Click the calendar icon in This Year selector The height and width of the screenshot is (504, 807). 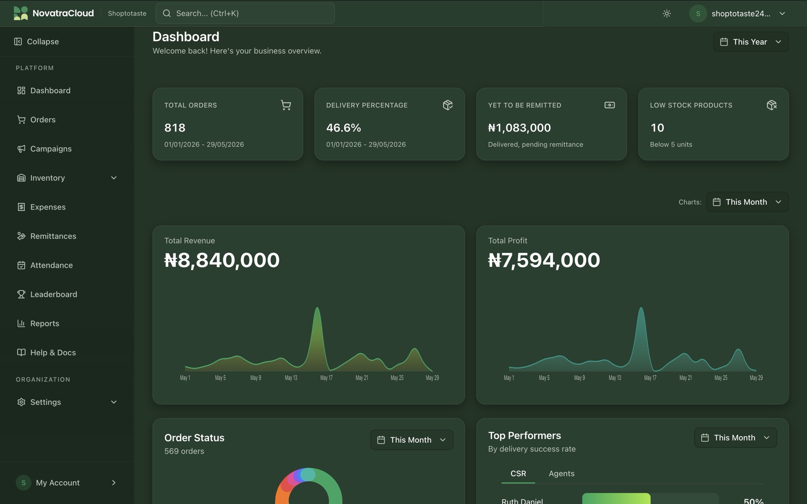coord(724,42)
